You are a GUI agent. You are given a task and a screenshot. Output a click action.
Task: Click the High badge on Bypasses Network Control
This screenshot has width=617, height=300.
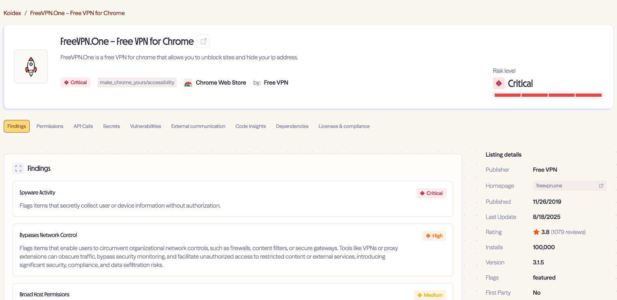[434, 236]
